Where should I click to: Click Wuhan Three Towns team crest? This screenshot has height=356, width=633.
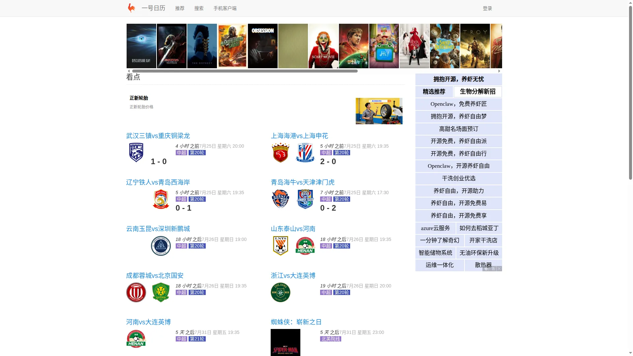[136, 152]
